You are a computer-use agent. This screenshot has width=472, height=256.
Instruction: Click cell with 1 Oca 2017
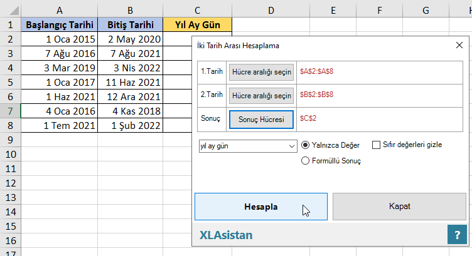(x=59, y=82)
